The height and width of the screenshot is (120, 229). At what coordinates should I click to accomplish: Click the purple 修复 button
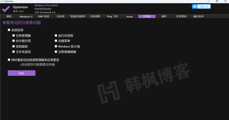22,73
